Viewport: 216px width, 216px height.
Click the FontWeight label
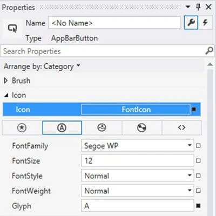tap(31, 191)
